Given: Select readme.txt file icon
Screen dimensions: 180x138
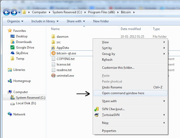Looking at the screenshot, I should 53,70.
